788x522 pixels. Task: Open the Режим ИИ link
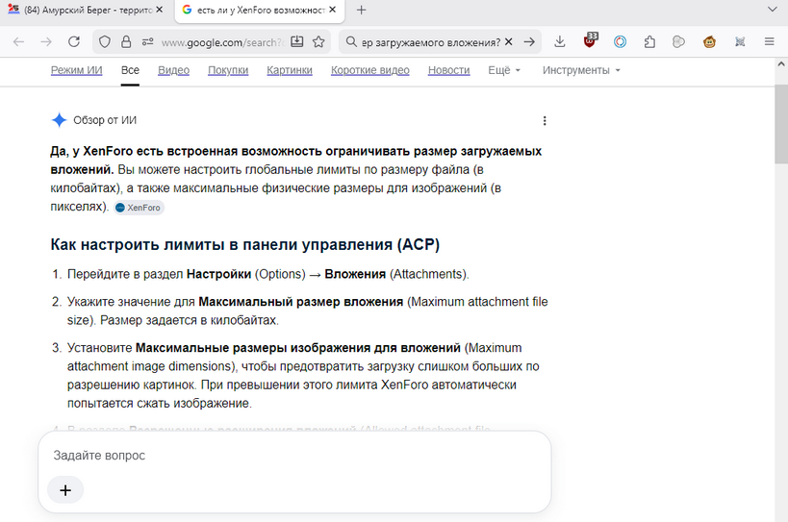76,70
